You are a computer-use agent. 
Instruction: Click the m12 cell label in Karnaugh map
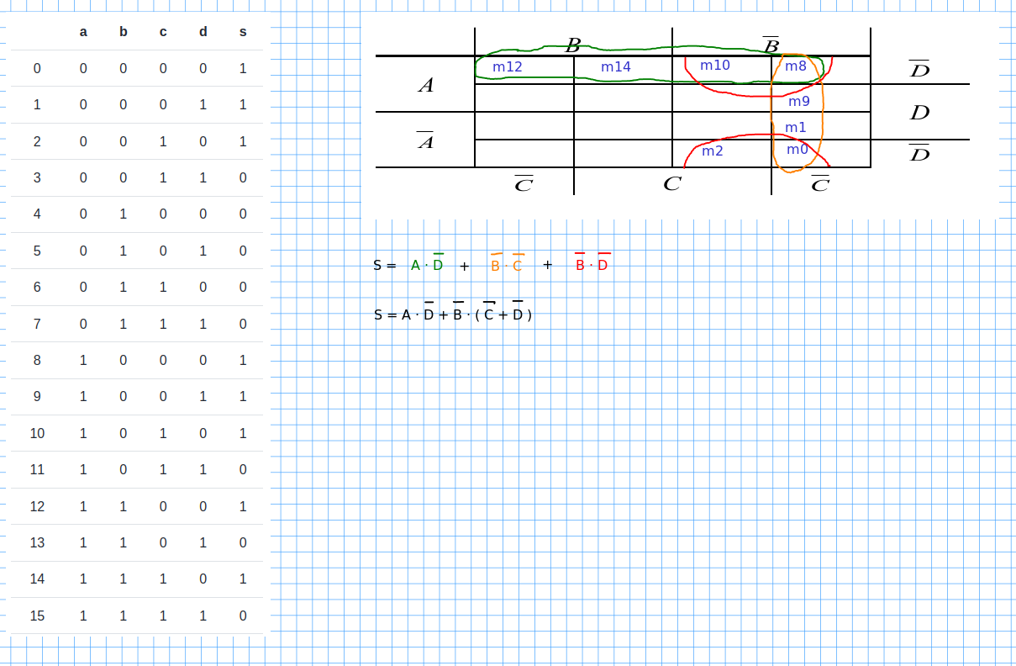point(508,66)
